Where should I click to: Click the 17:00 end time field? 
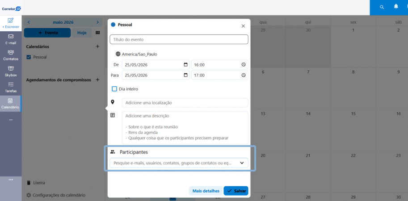tap(219, 75)
